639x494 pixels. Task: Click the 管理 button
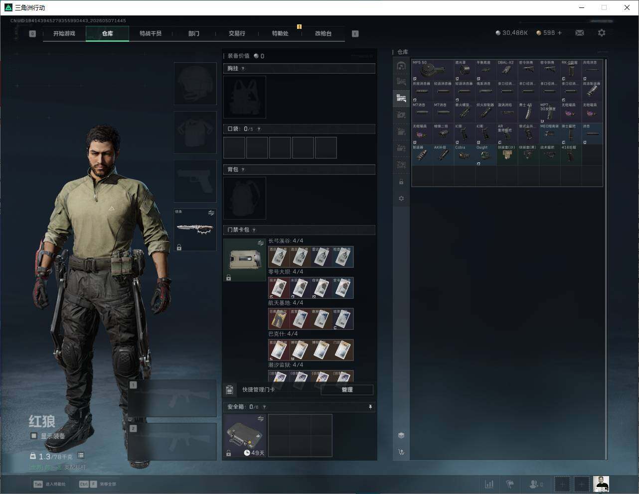click(x=347, y=390)
